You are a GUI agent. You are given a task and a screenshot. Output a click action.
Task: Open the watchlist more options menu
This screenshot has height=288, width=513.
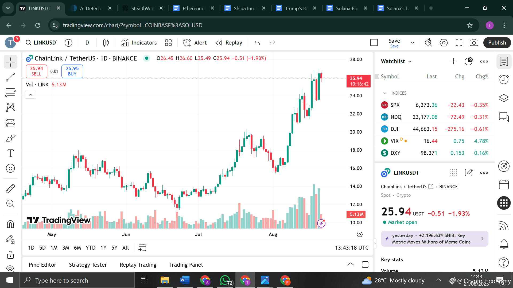pyautogui.click(x=484, y=61)
